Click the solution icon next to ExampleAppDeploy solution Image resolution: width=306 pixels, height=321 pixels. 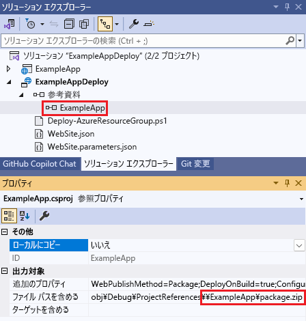point(14,56)
